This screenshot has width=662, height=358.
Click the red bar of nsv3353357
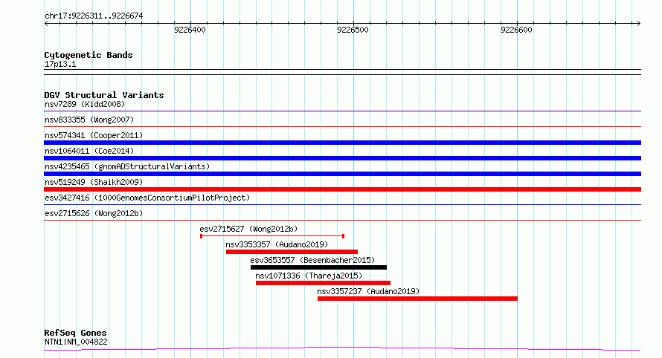pyautogui.click(x=292, y=252)
